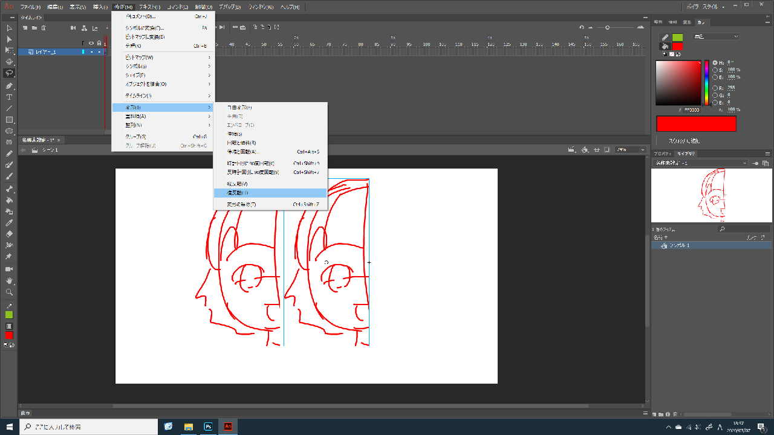Select the G green channel radio button
Image resolution: width=774 pixels, height=435 pixels.
pyautogui.click(x=715, y=95)
